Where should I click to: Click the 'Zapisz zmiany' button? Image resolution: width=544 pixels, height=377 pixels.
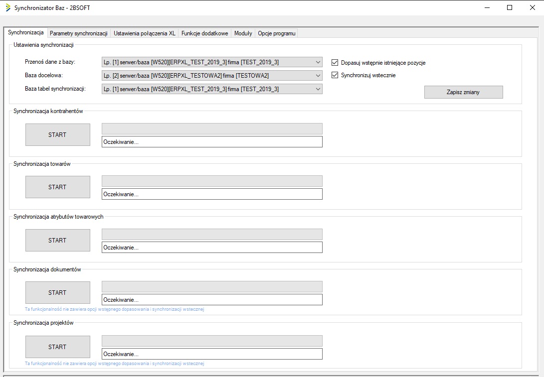(464, 92)
